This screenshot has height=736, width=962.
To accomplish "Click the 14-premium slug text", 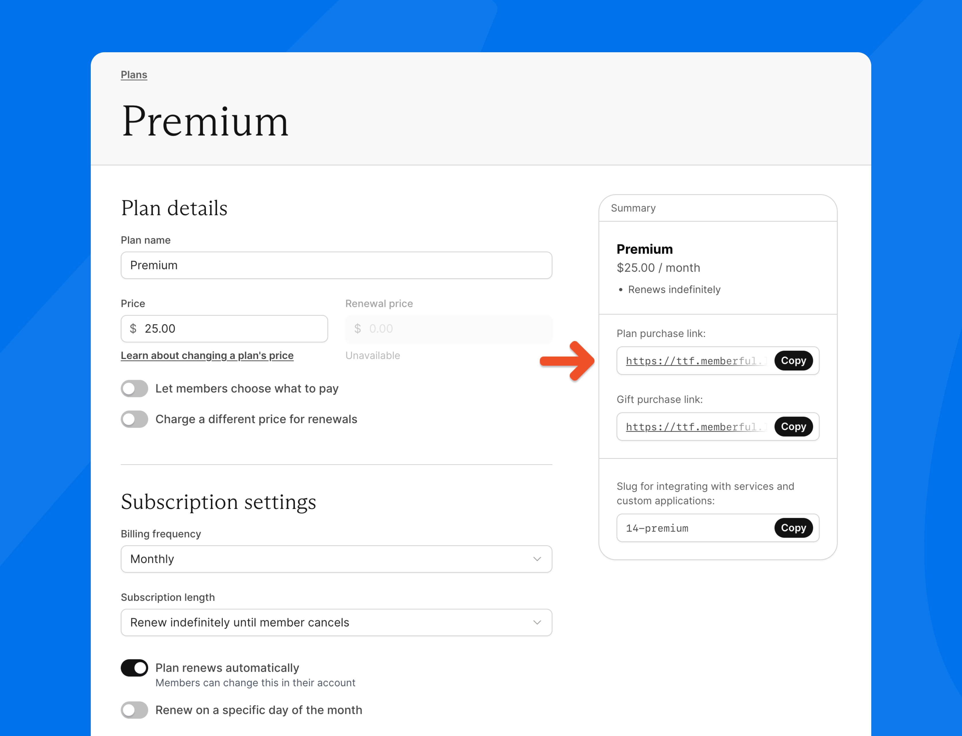I will pyautogui.click(x=656, y=528).
